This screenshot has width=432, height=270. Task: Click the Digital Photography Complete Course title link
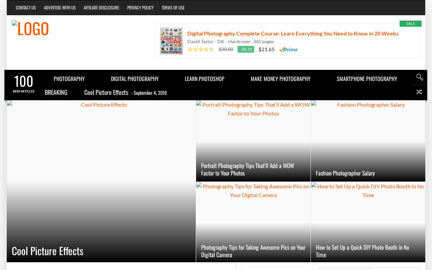click(293, 33)
